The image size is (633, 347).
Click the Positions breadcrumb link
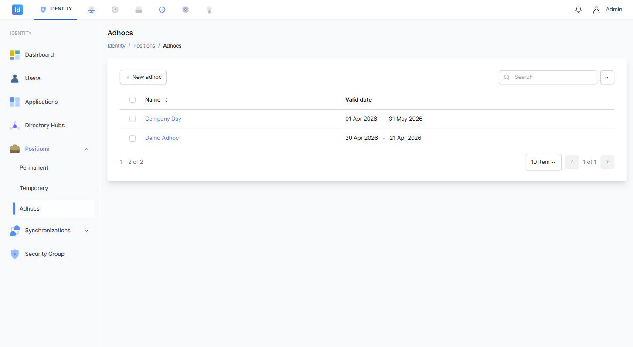click(x=144, y=46)
